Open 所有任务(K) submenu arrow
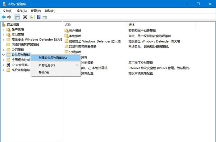This screenshot has height=142, width=216. [77, 65]
